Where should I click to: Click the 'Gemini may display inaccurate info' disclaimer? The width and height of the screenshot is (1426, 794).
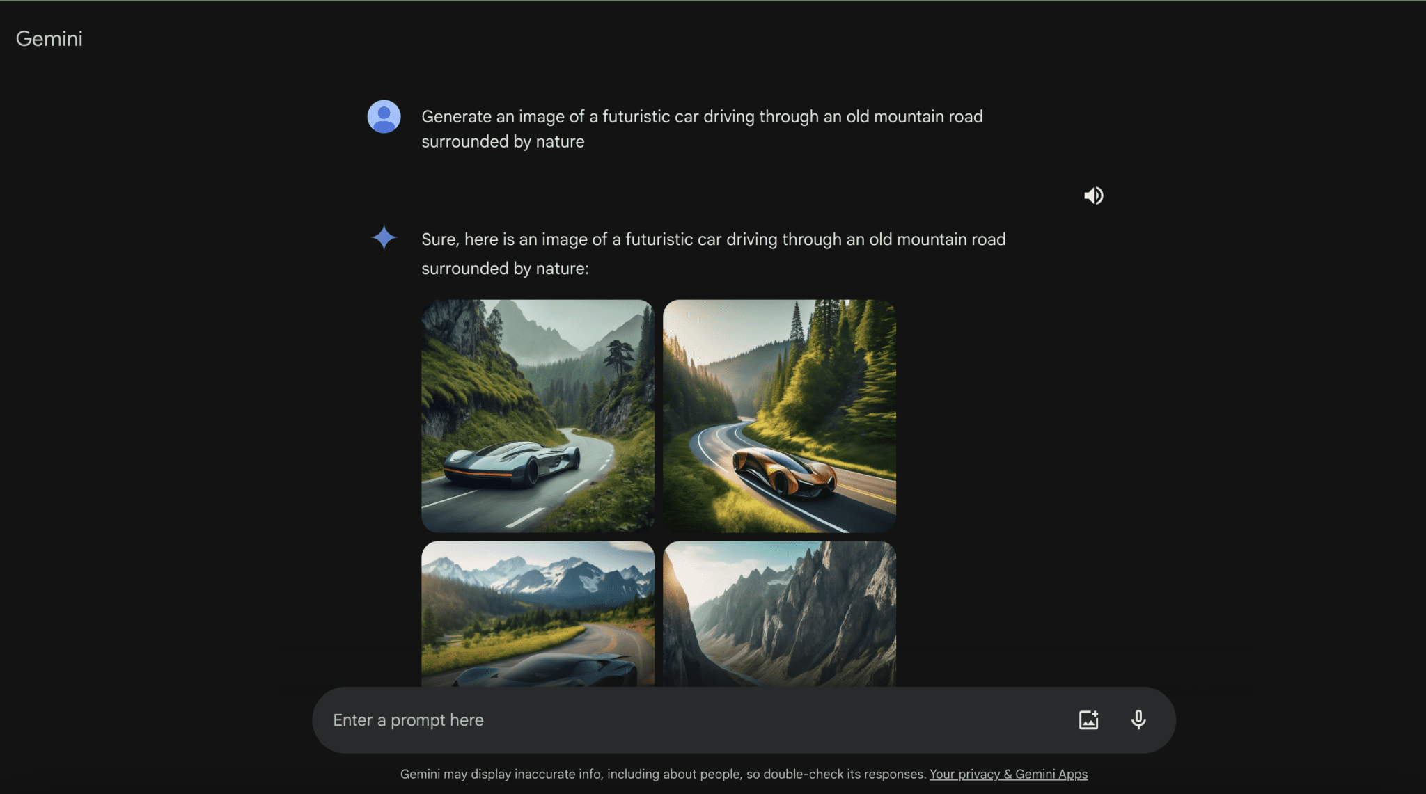663,774
